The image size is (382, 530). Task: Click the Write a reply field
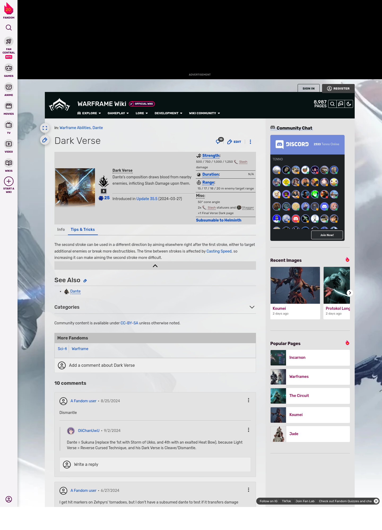(155, 465)
